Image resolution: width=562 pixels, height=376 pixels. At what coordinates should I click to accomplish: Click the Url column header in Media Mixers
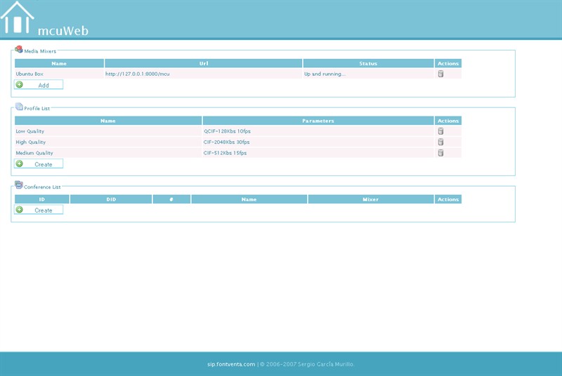(x=204, y=63)
